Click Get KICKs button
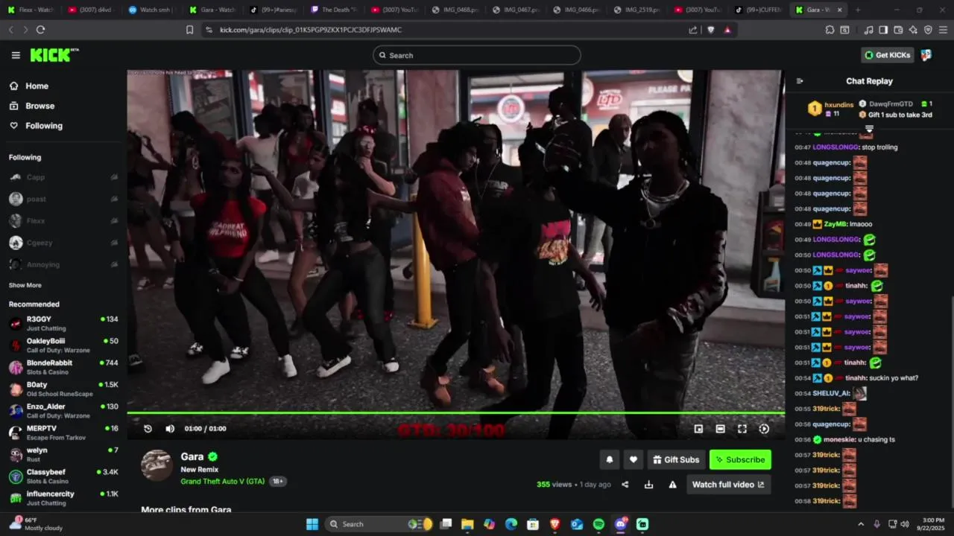 click(887, 55)
